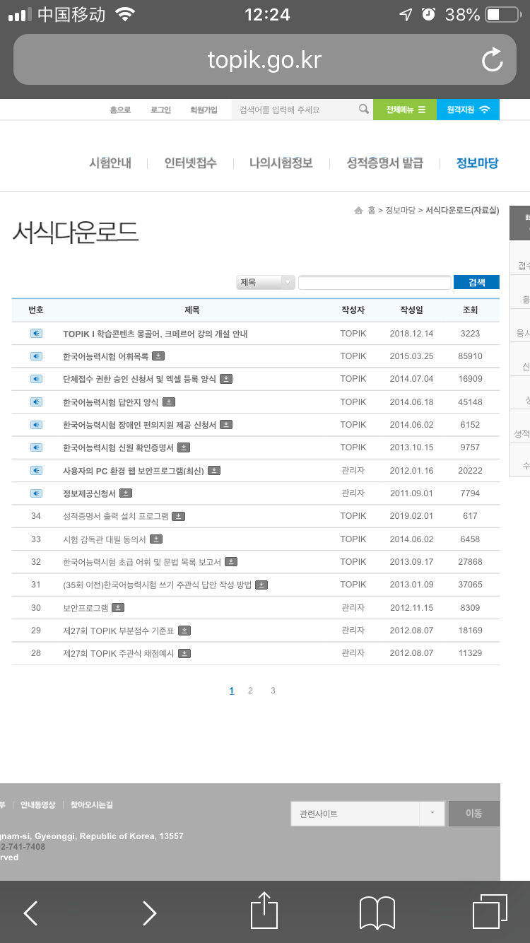Click download icon next to 보안프로그램 row 30
530x943 pixels.
(x=118, y=607)
